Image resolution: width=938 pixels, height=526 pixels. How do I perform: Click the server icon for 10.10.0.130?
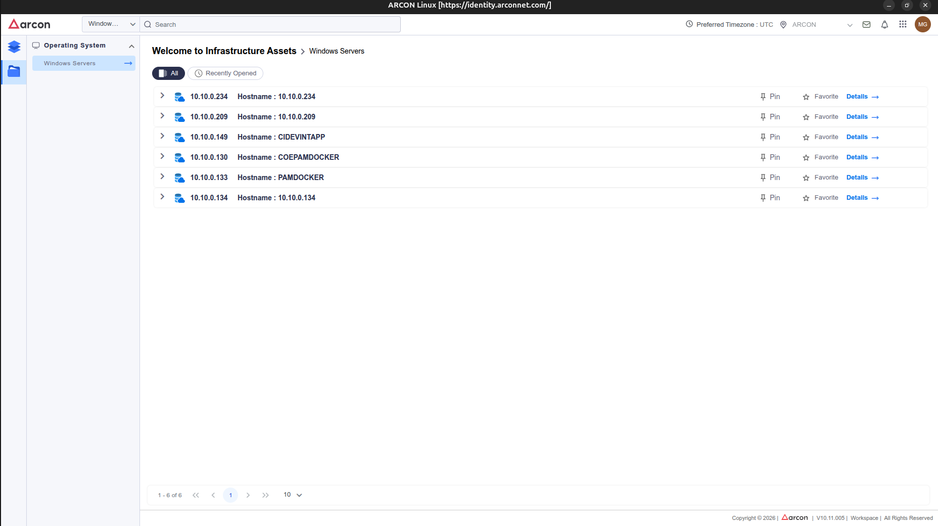coord(179,157)
